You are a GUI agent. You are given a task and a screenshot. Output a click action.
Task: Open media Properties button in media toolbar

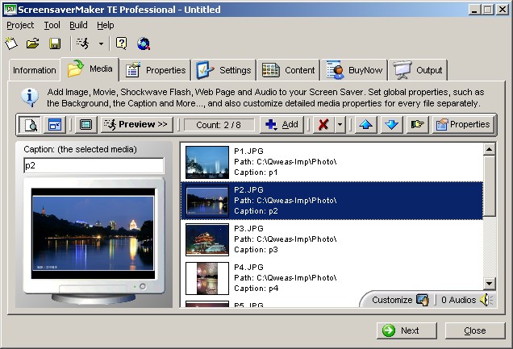(463, 124)
